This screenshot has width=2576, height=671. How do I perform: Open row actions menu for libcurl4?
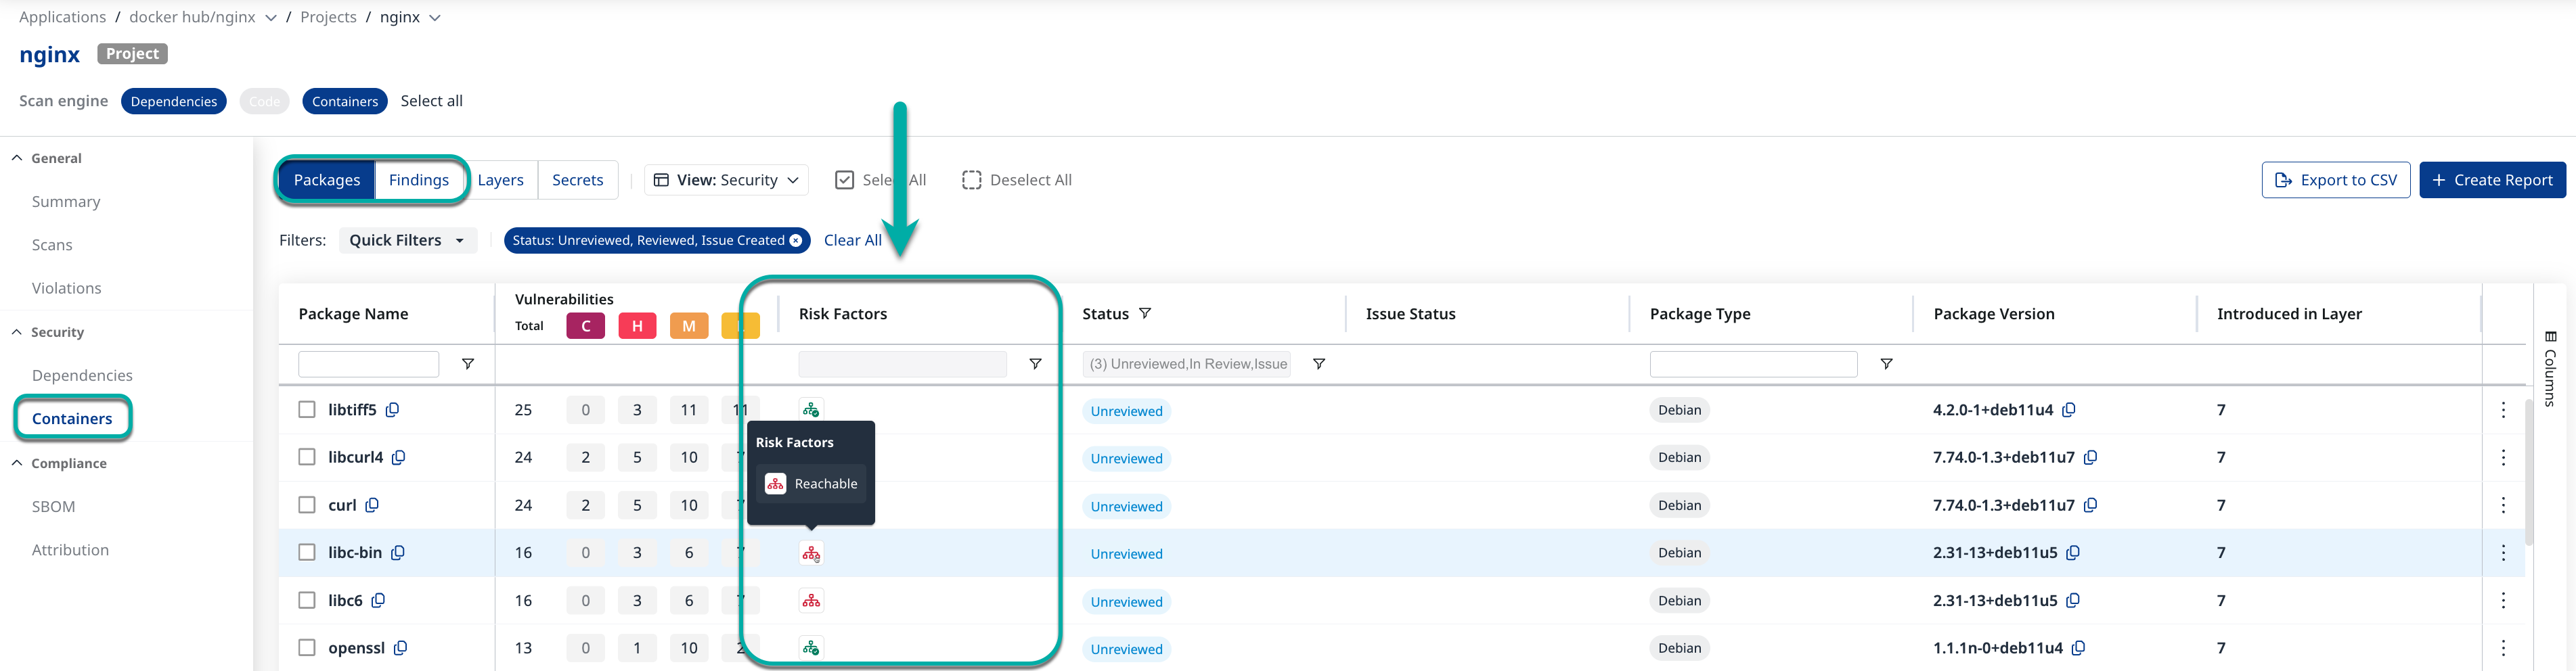pyautogui.click(x=2503, y=458)
